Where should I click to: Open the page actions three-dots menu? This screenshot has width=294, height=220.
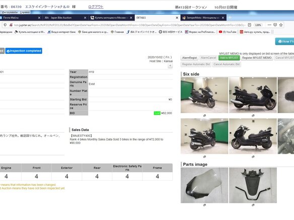269,25
